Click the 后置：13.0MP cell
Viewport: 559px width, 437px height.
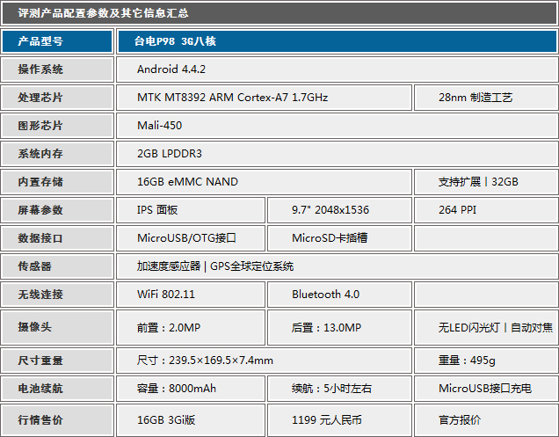pos(340,327)
